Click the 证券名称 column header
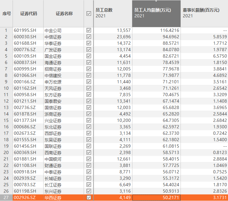The width and height of the screenshot is (228, 201). pyautogui.click(x=64, y=14)
